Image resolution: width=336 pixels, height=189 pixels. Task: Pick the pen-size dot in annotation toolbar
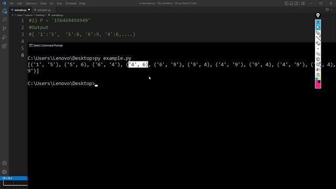[x=318, y=49]
